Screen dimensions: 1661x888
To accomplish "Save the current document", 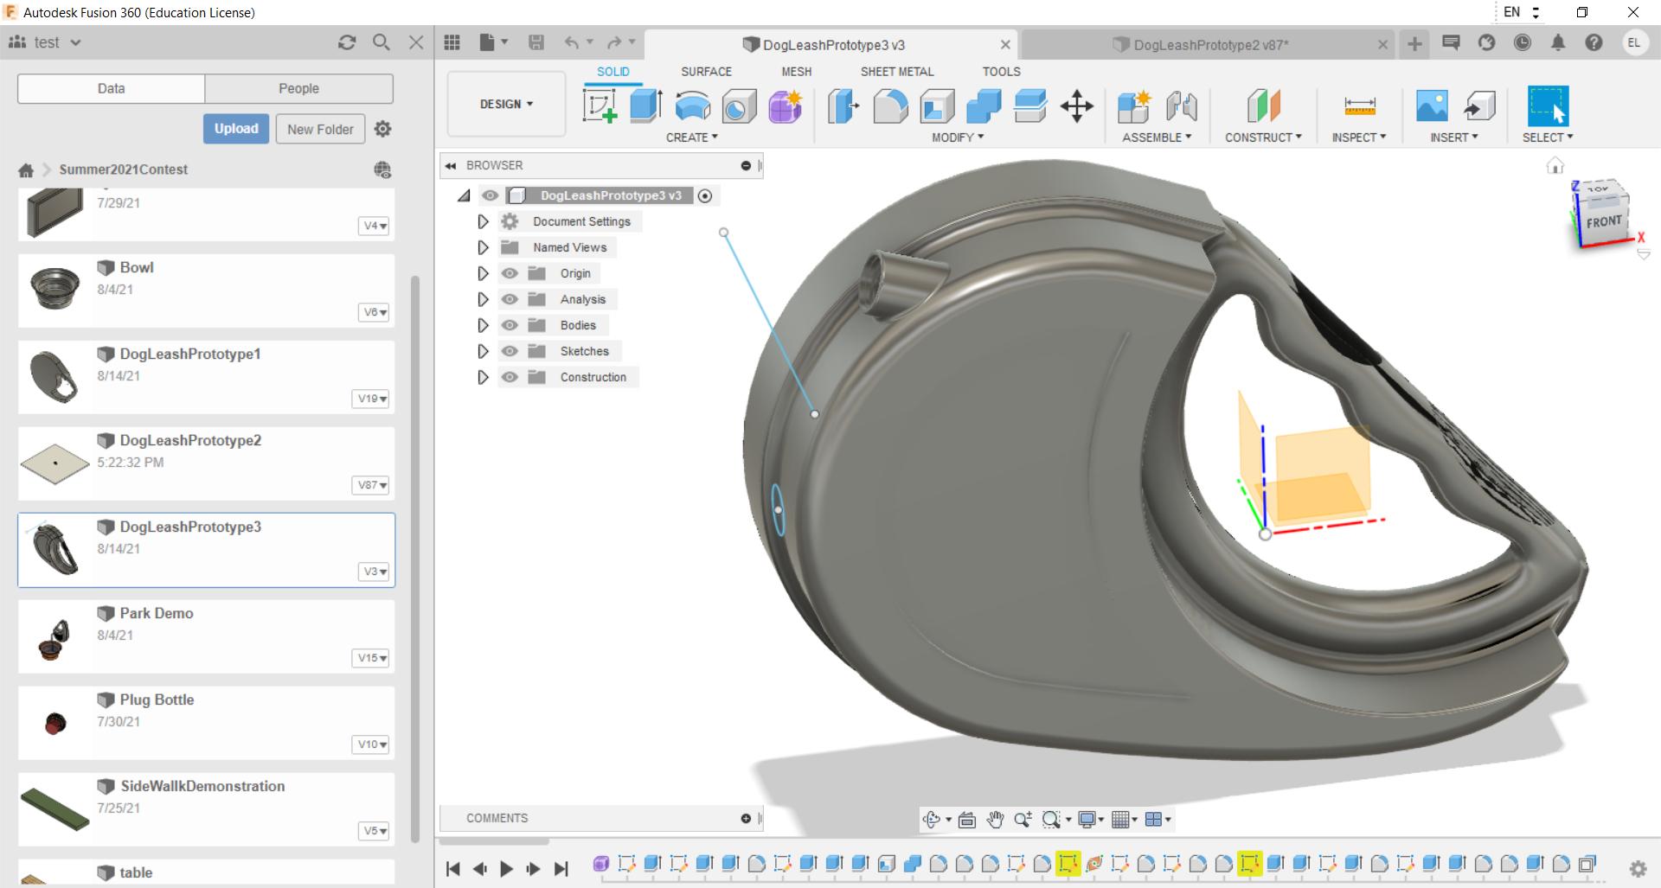I will point(536,42).
